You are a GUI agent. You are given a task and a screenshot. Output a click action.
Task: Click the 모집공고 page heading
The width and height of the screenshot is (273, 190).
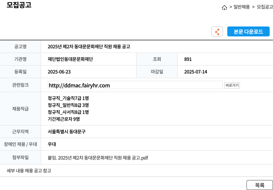pos(19,5)
